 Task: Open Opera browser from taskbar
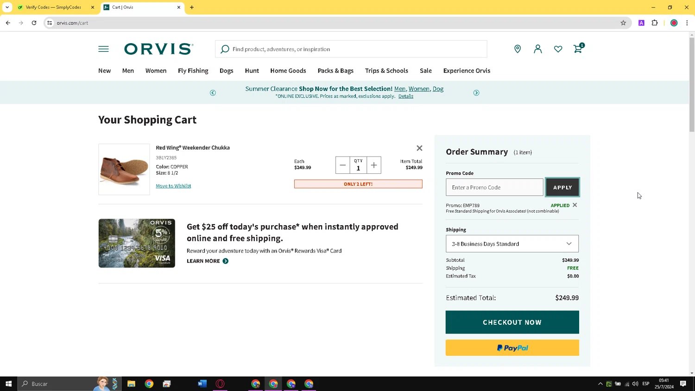point(220,384)
